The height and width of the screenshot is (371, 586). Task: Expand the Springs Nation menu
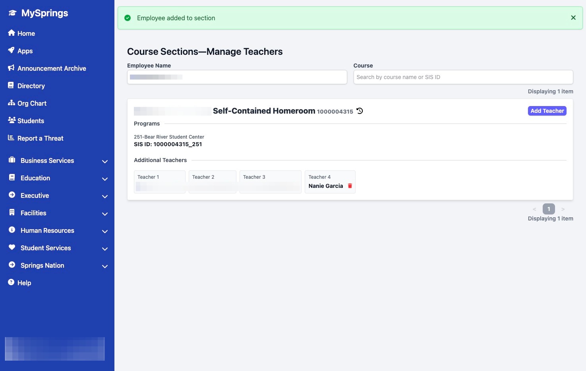point(105,266)
